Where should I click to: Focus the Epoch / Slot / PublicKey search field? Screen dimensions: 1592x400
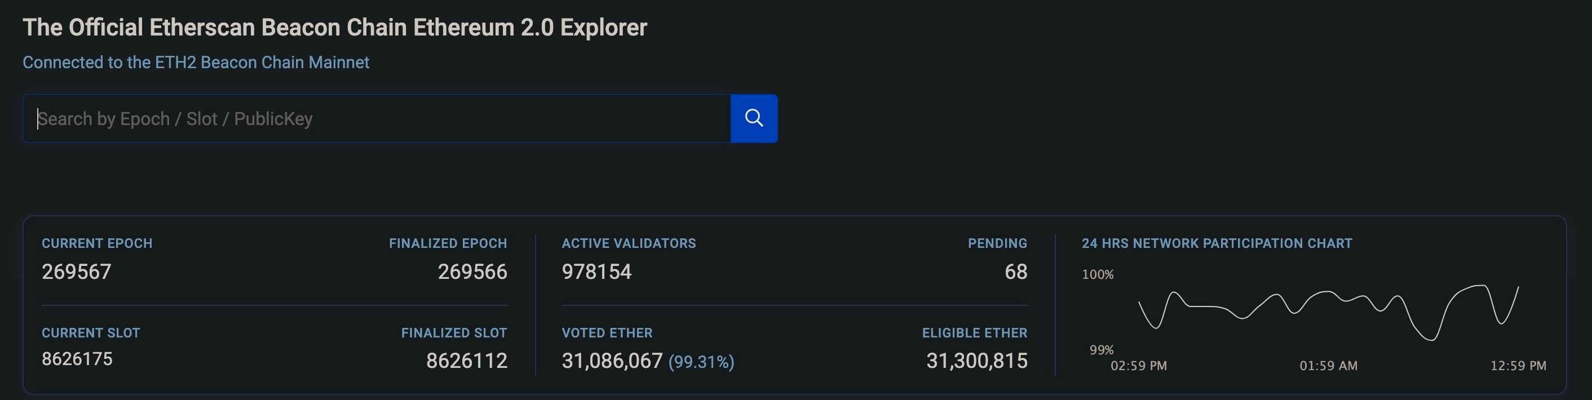pyautogui.click(x=377, y=118)
